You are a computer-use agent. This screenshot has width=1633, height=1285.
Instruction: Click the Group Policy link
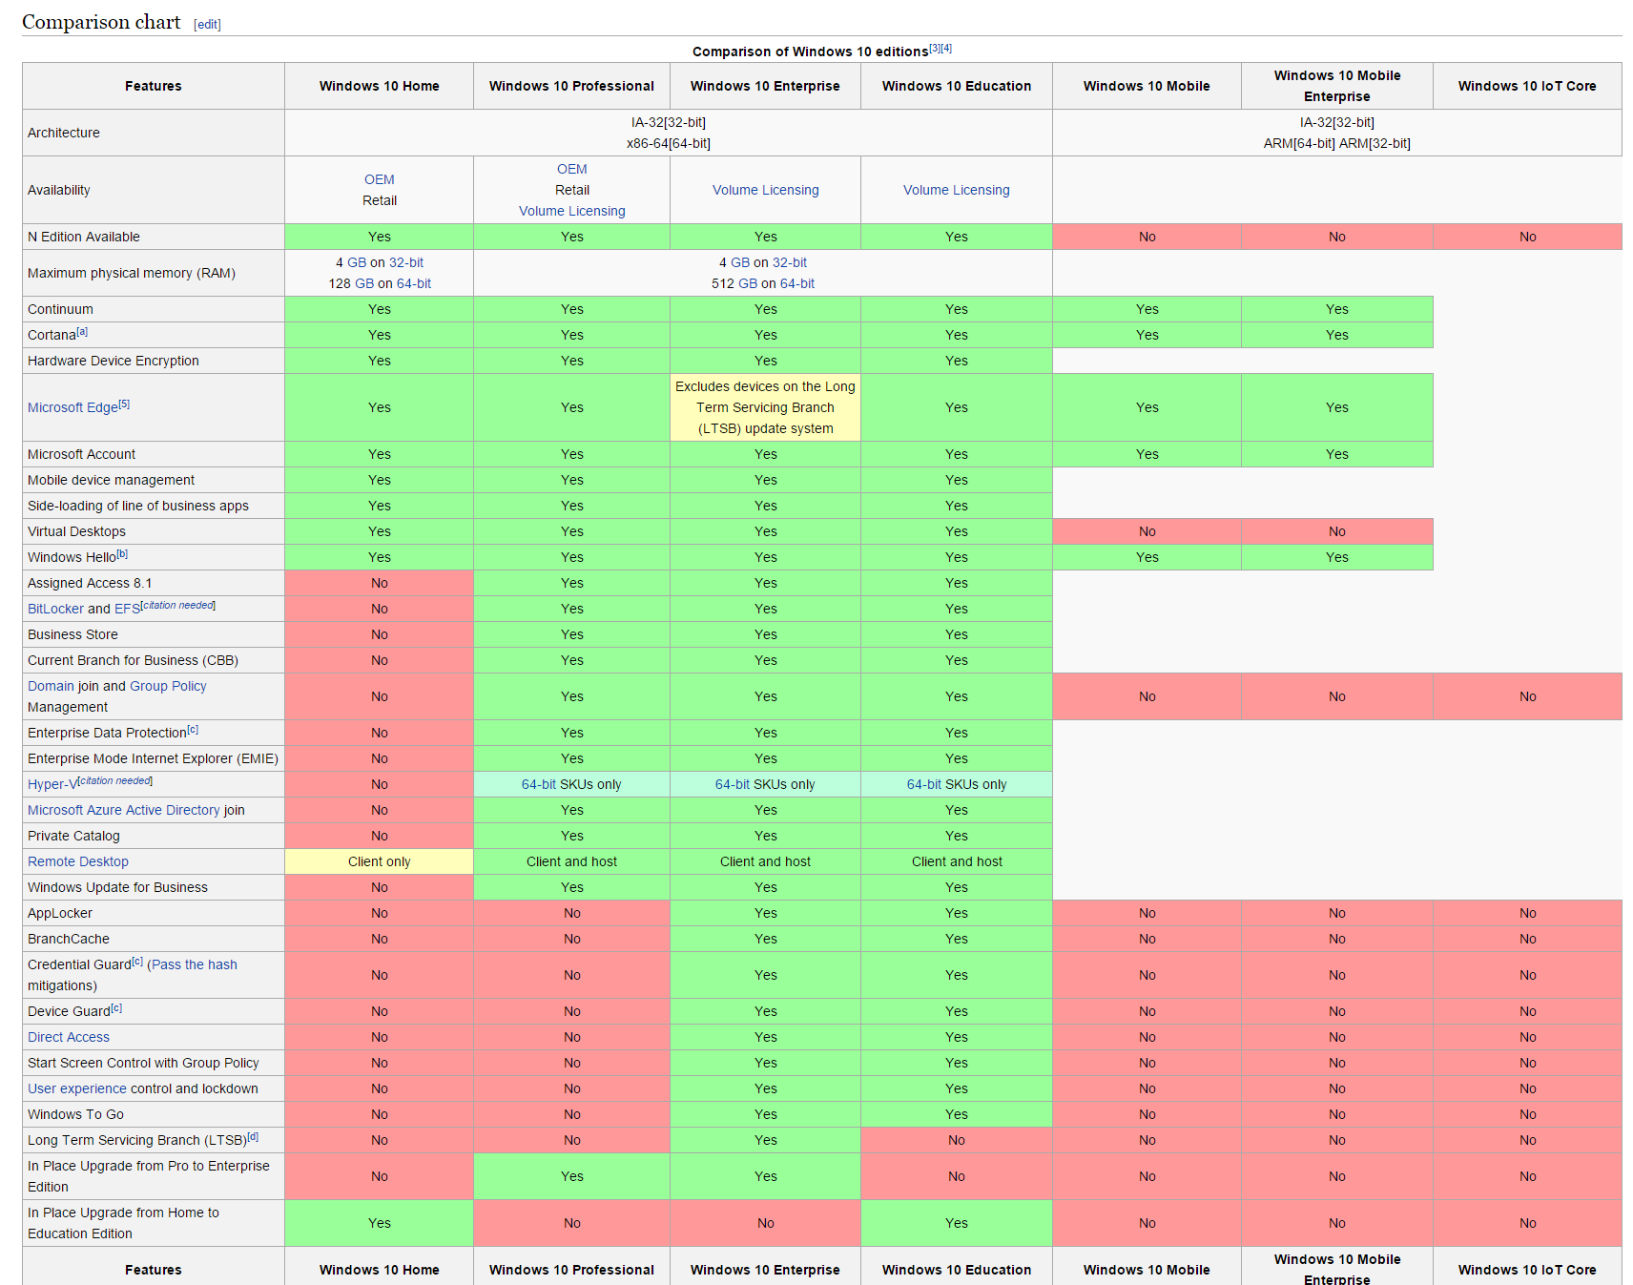point(168,686)
